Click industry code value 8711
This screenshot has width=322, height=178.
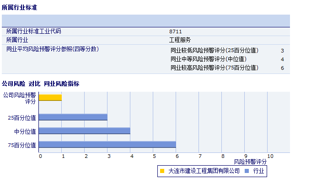(x=176, y=31)
